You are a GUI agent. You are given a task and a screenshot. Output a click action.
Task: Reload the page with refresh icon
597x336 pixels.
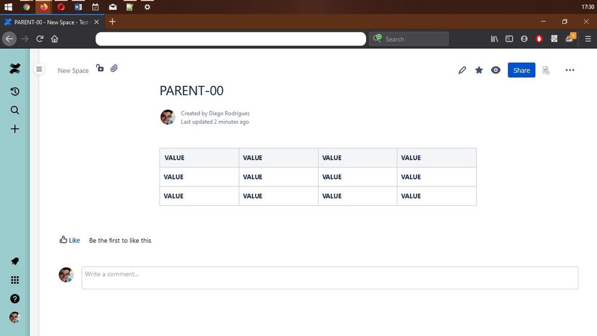(39, 39)
